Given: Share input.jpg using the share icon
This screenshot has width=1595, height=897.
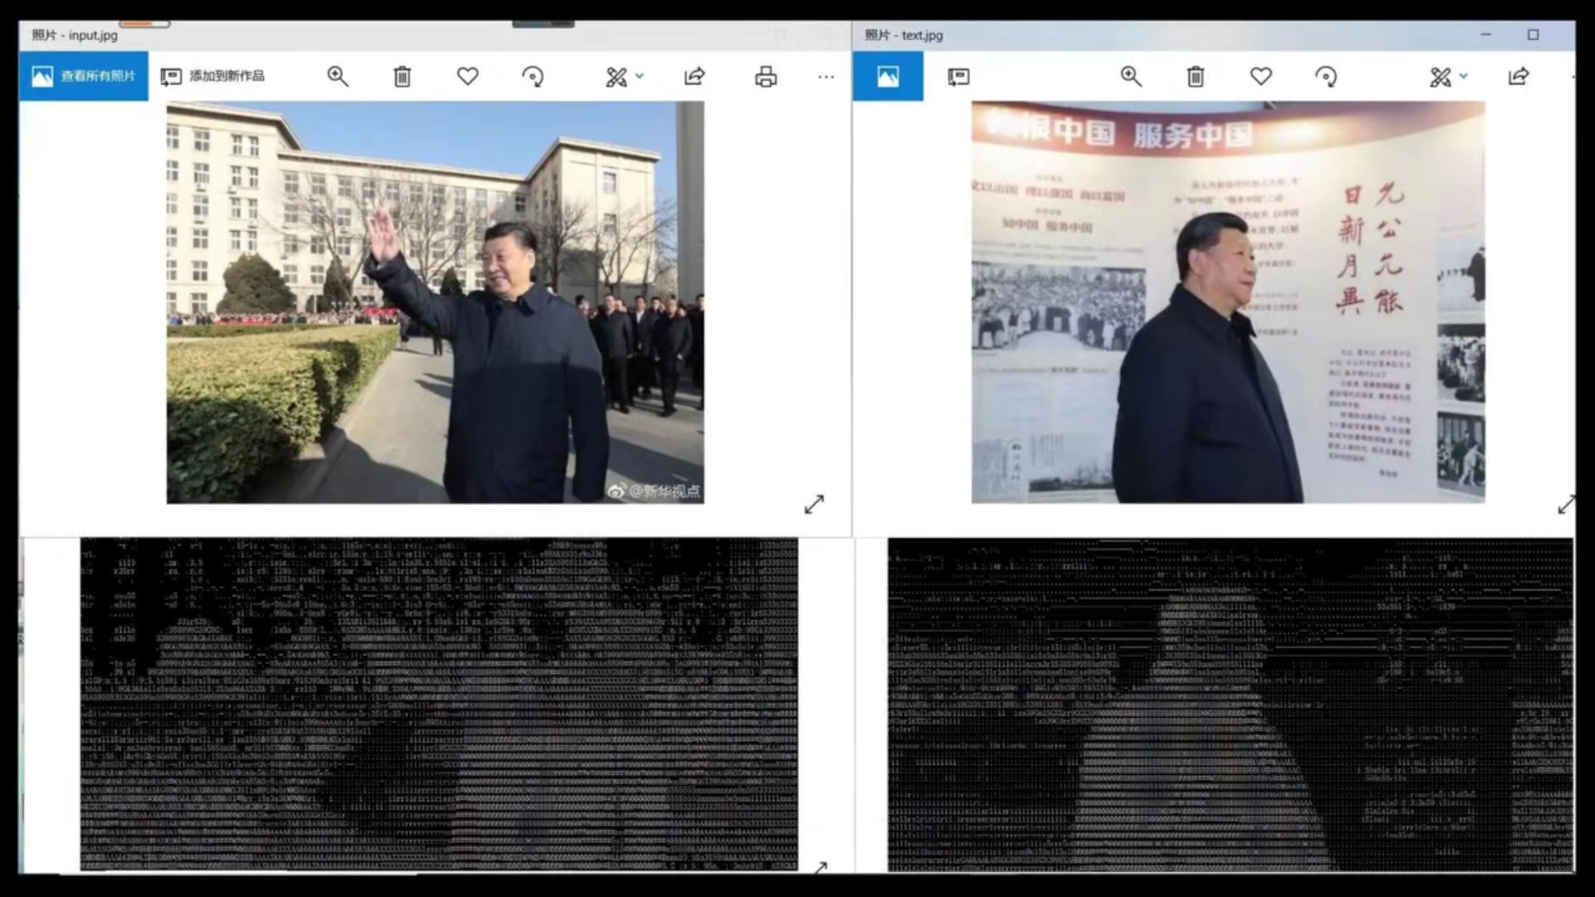Looking at the screenshot, I should point(694,76).
